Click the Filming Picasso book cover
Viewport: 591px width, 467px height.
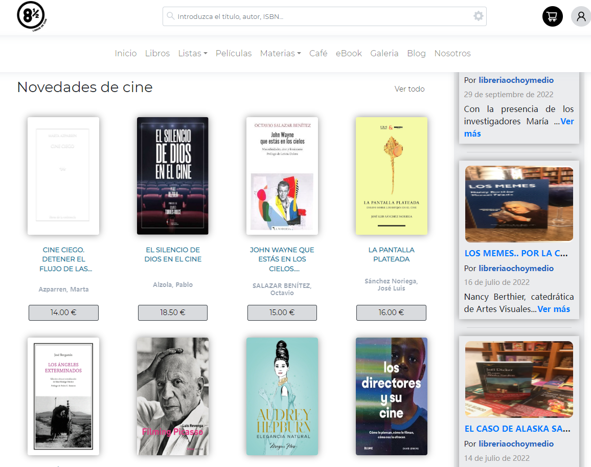pos(172,396)
